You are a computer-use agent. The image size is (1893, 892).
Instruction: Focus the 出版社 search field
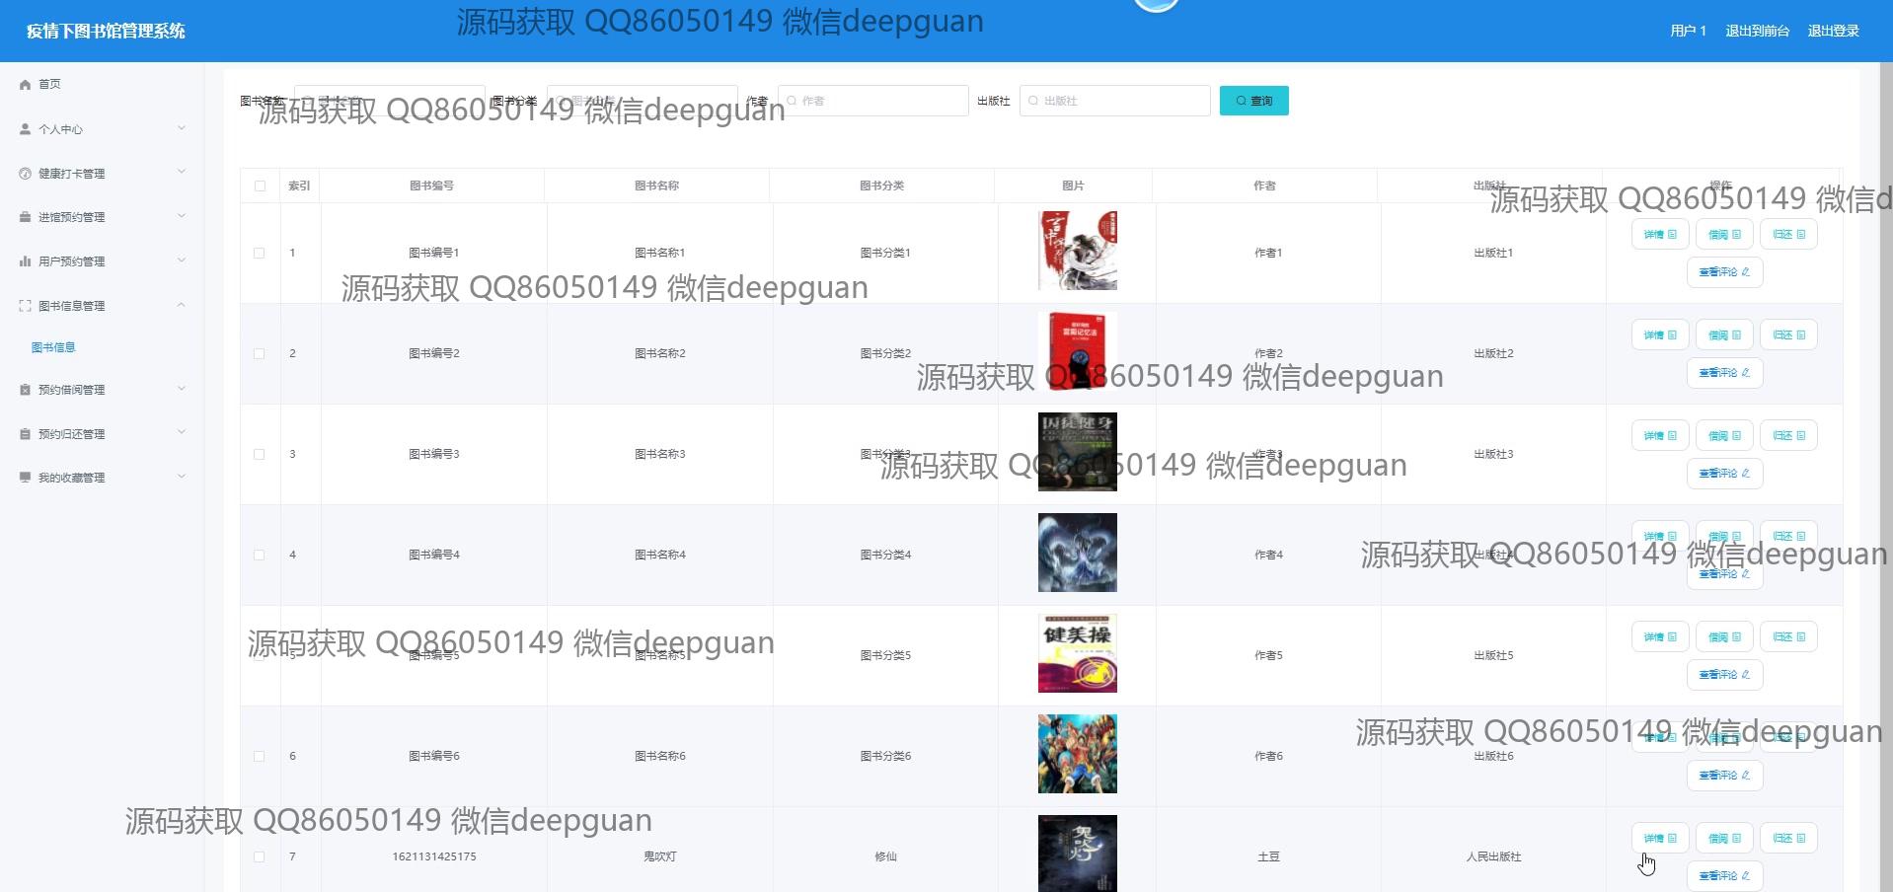(x=1114, y=101)
